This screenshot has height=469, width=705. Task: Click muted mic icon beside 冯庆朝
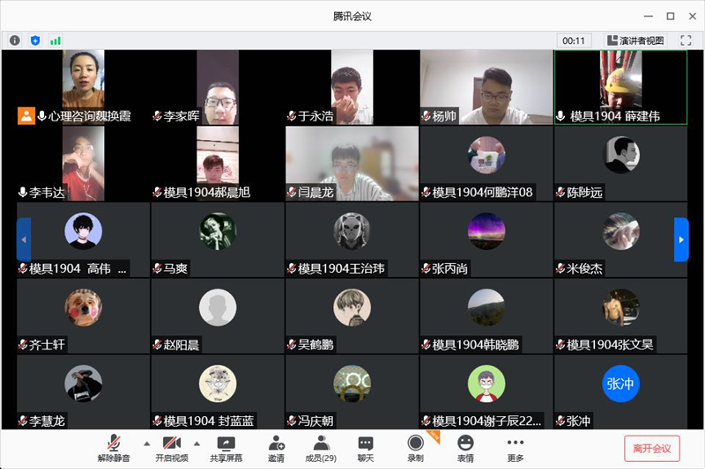point(292,421)
